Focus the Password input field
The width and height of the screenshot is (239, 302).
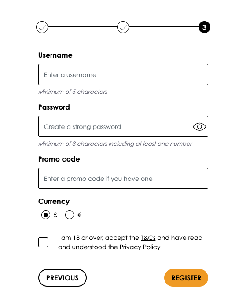point(123,126)
